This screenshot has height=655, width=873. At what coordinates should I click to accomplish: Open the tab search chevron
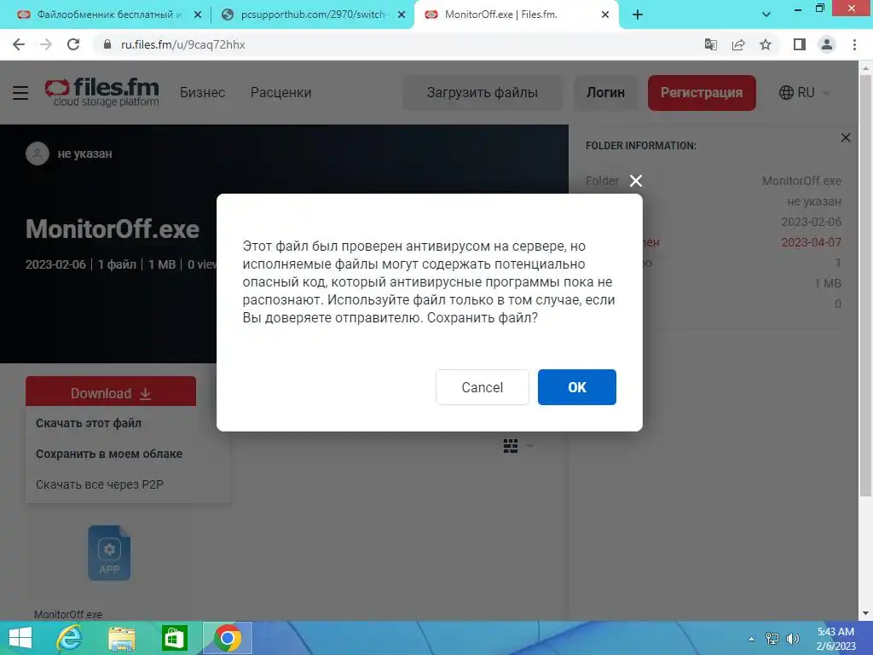(766, 14)
